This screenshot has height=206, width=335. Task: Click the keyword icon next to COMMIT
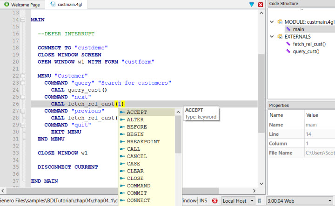pos(122,193)
